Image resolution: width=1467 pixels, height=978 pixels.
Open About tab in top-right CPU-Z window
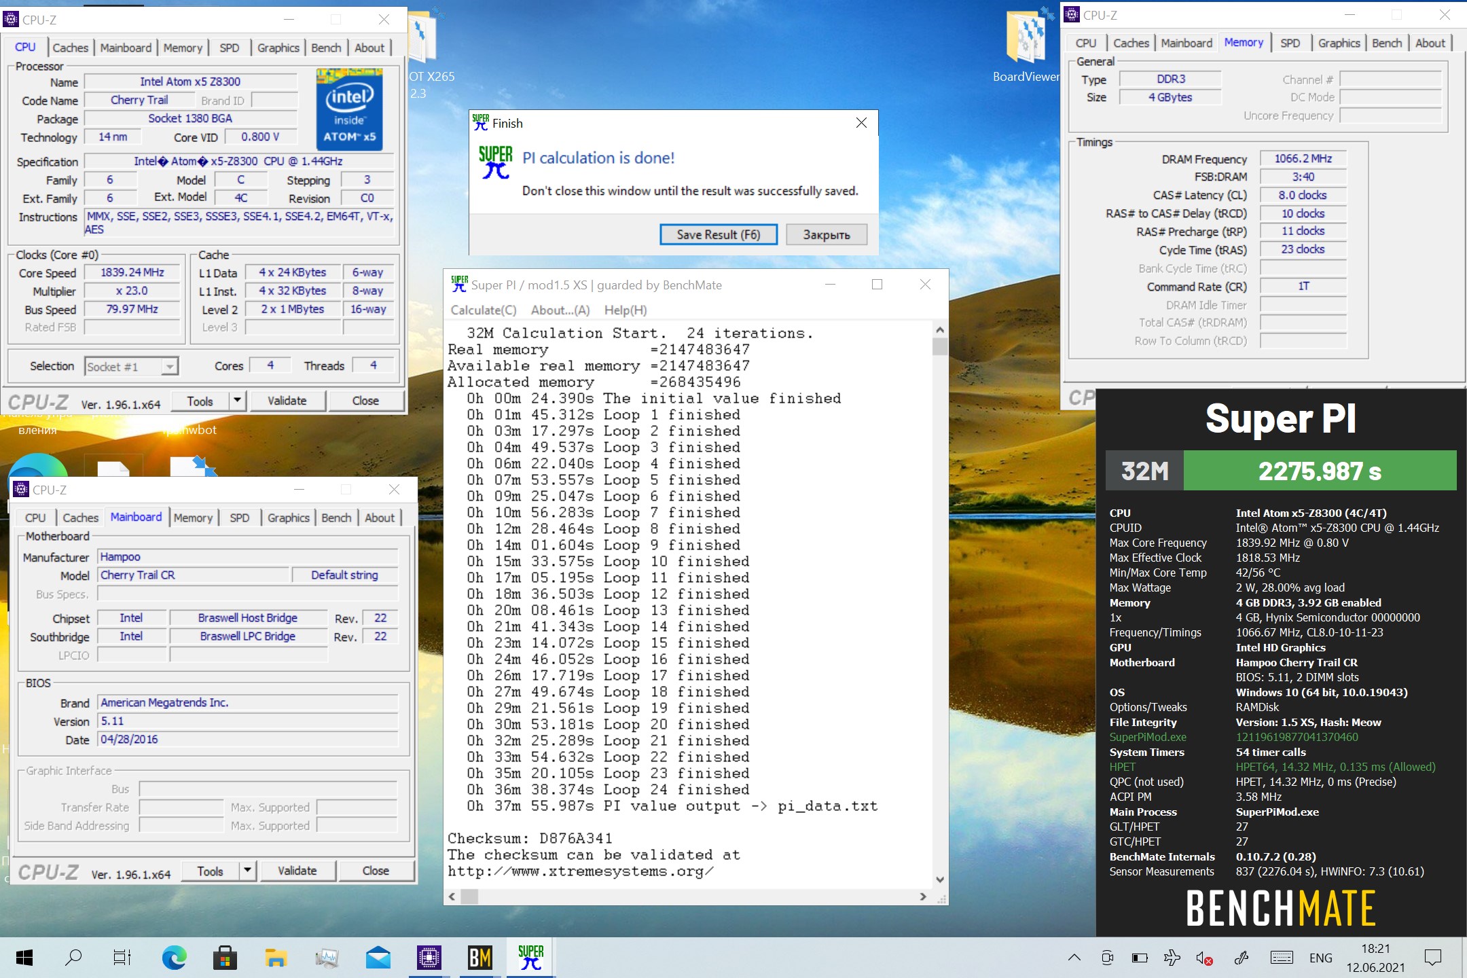tap(1430, 43)
